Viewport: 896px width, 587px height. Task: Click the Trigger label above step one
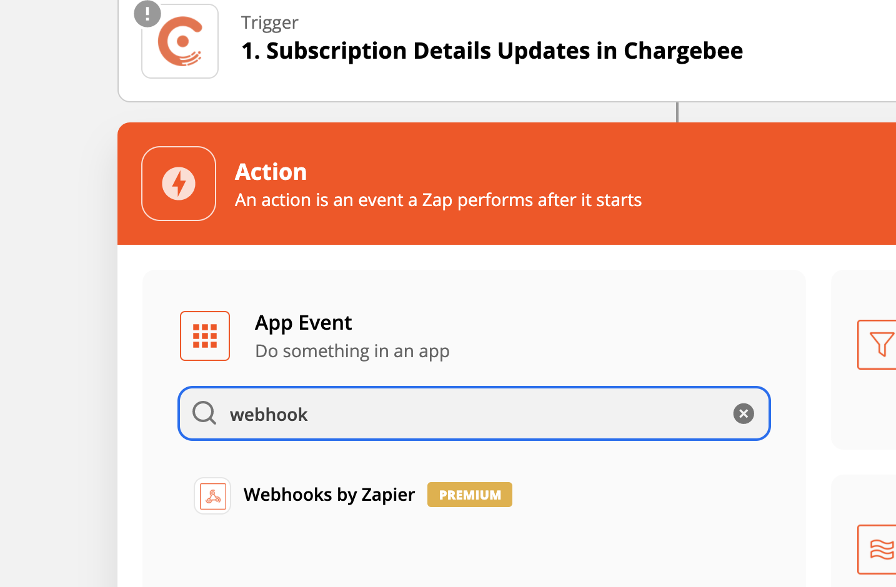tap(270, 22)
